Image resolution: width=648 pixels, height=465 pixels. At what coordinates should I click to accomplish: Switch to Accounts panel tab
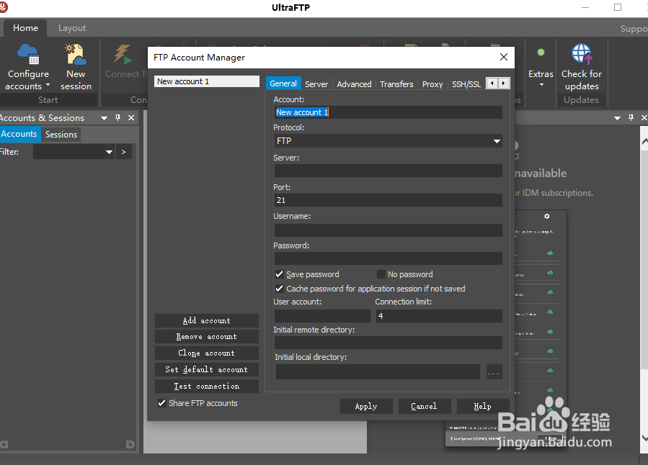tap(19, 134)
